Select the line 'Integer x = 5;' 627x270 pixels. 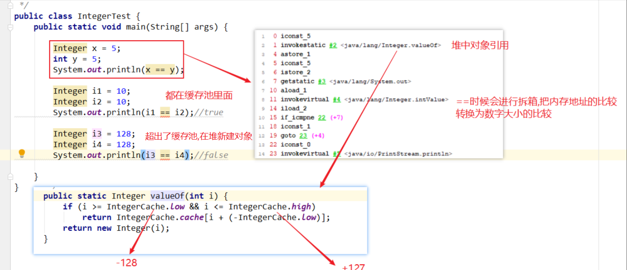(x=87, y=49)
